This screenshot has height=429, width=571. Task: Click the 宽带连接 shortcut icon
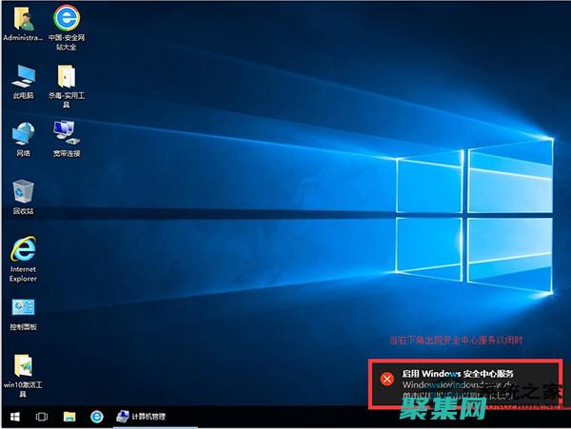(66, 130)
